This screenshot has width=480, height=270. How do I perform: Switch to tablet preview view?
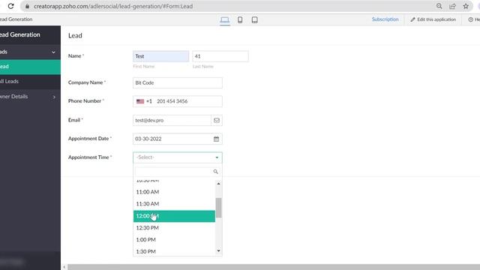[x=254, y=20]
